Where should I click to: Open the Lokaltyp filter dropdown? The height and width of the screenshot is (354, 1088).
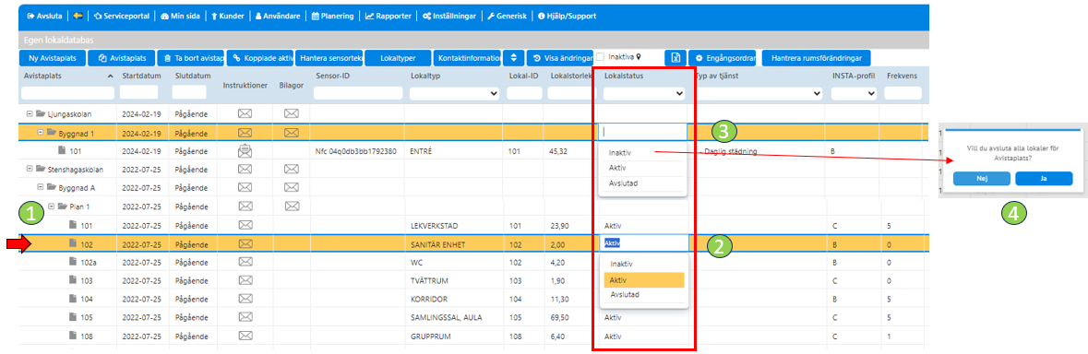[x=455, y=93]
